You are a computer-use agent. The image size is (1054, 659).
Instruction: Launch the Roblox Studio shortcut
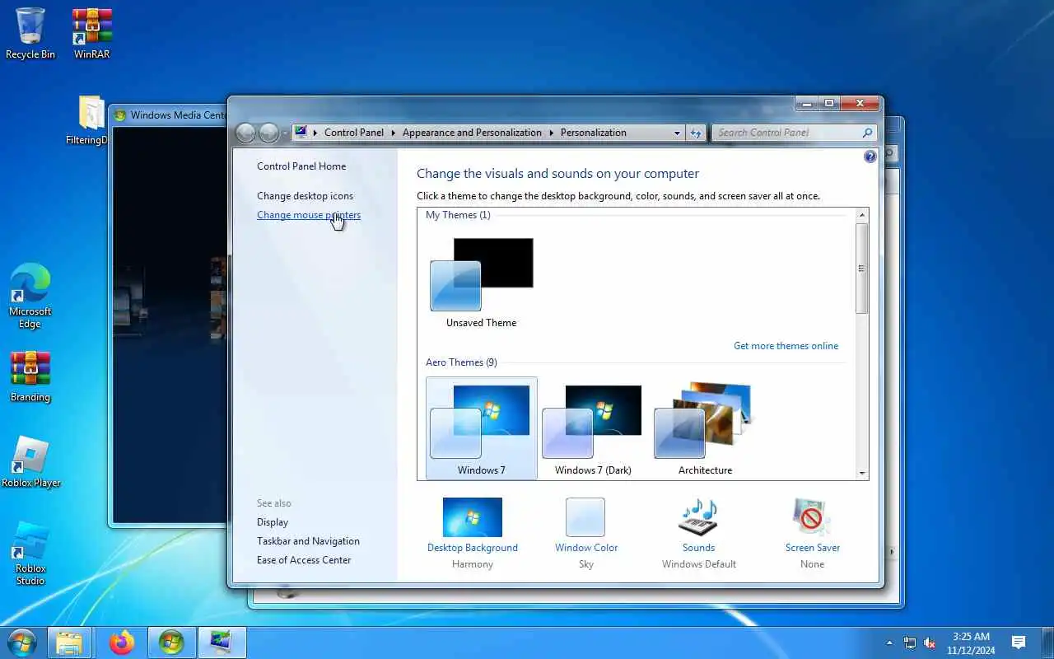(x=30, y=553)
